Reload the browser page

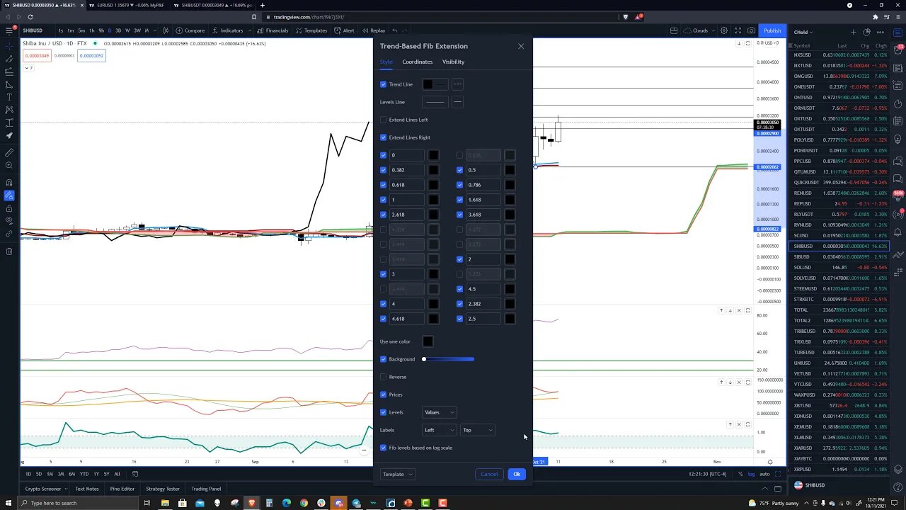(30, 17)
